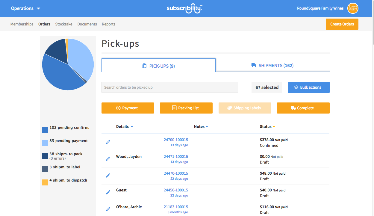Click the pending payment legend swatch
Viewport: 374px width, 216px height.
click(x=45, y=143)
